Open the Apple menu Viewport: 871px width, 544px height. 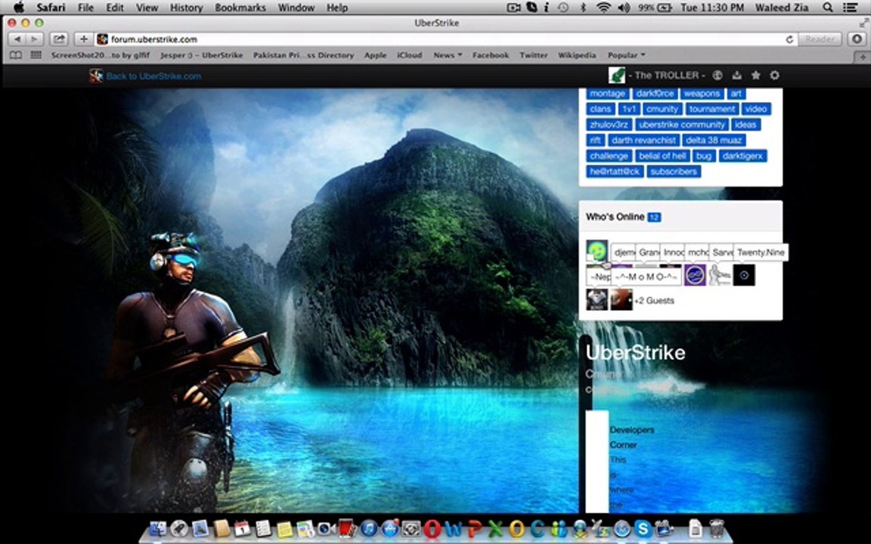pyautogui.click(x=18, y=8)
